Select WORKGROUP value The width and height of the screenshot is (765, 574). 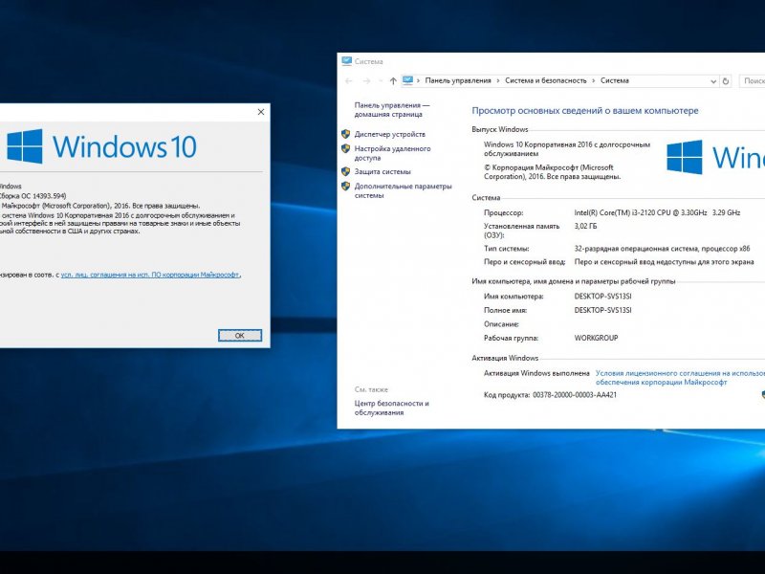596,338
